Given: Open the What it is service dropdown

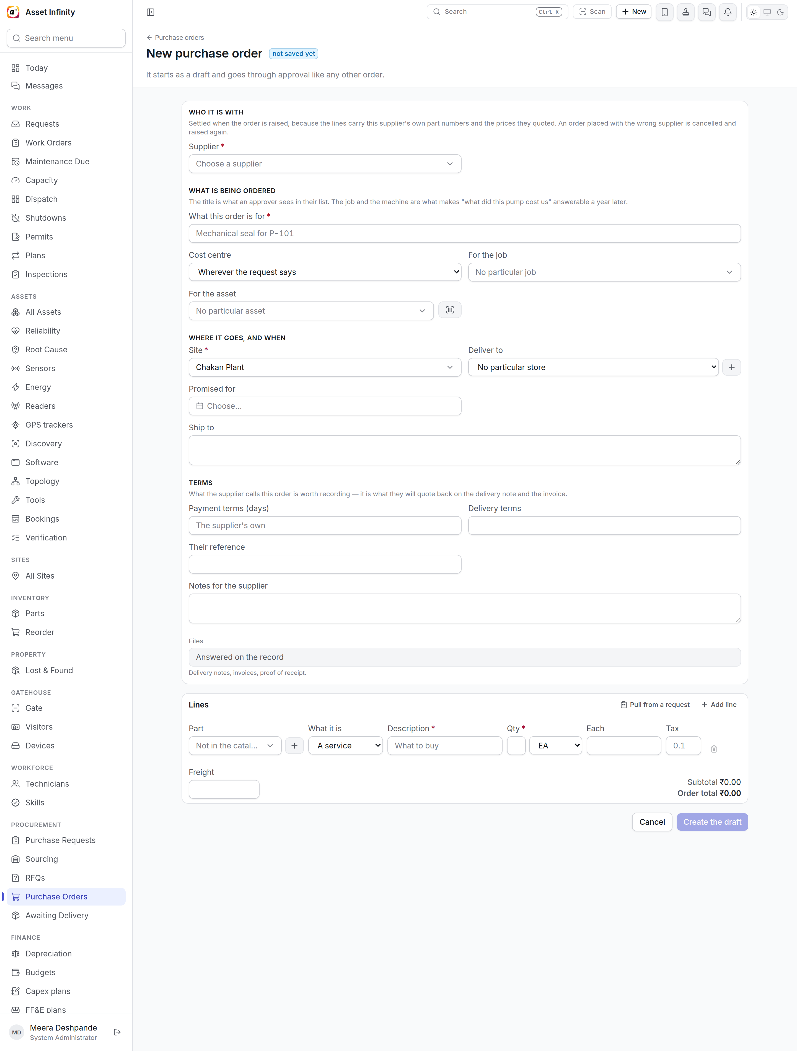Looking at the screenshot, I should pyautogui.click(x=345, y=745).
